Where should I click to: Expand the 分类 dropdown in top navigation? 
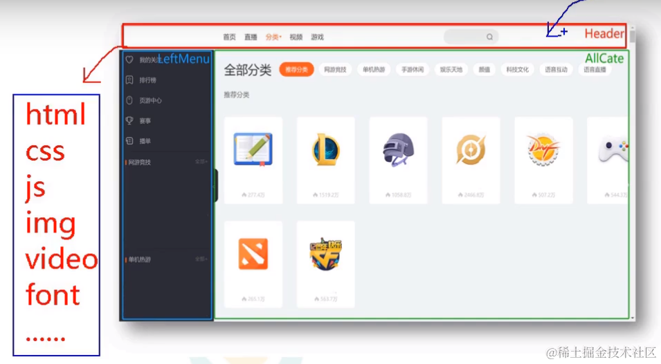tap(273, 37)
